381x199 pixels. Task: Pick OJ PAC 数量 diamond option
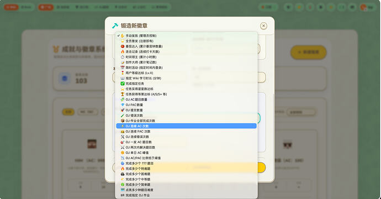pyautogui.click(x=187, y=105)
